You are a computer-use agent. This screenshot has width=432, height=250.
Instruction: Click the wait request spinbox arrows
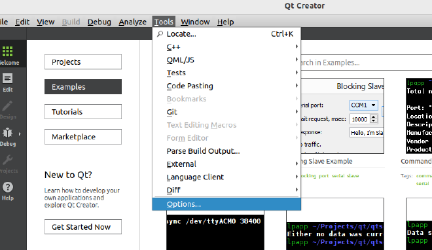click(374, 119)
